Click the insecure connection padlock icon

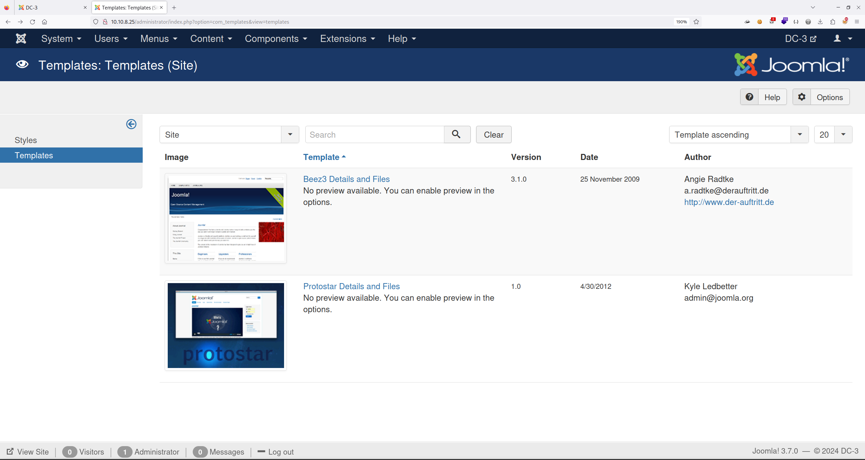[x=105, y=22]
